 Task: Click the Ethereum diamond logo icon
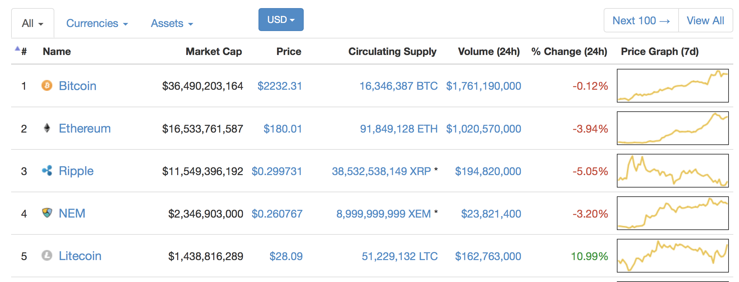click(x=47, y=128)
